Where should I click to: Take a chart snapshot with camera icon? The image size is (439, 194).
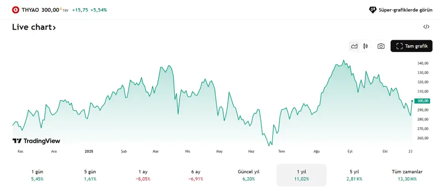381,46
